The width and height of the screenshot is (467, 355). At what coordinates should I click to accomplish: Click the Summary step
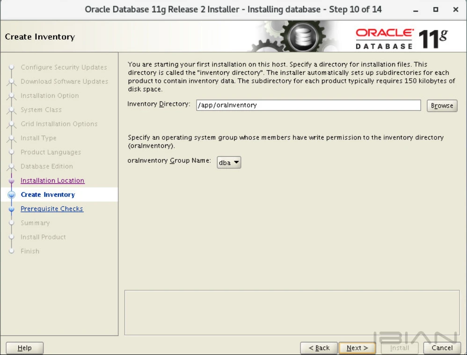tap(35, 223)
